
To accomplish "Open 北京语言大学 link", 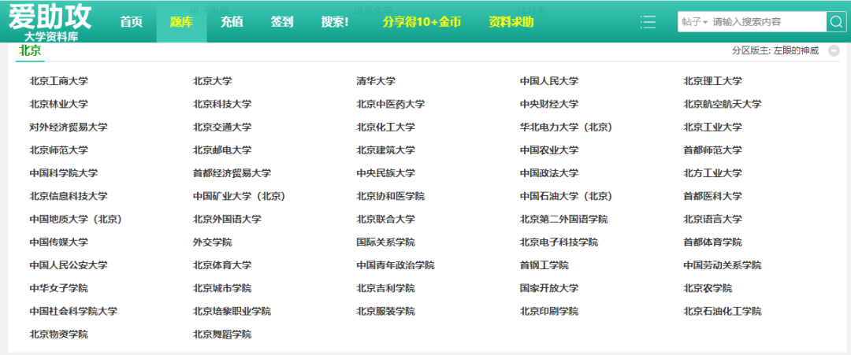I will click(712, 220).
